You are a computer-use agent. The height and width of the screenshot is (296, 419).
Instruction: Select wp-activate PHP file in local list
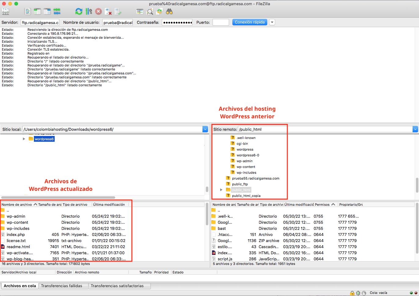tap(20, 253)
